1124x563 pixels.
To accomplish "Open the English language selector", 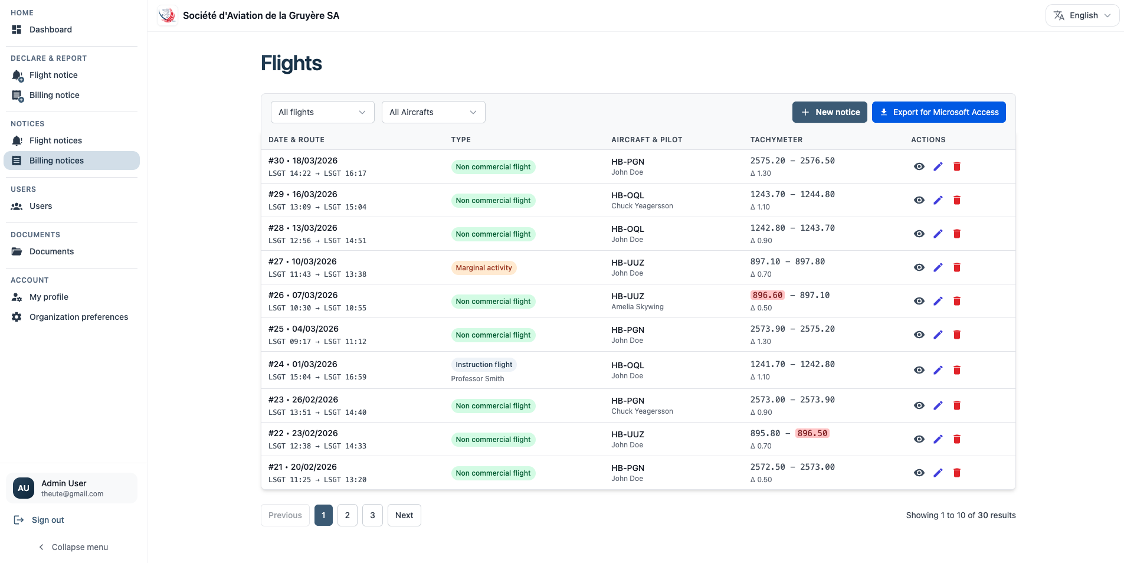I will (x=1082, y=15).
